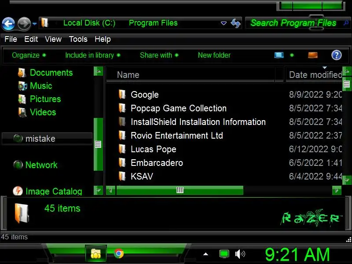352x264 pixels.
Task: Show hidden tray icons arrow
Action: pyautogui.click(x=205, y=254)
